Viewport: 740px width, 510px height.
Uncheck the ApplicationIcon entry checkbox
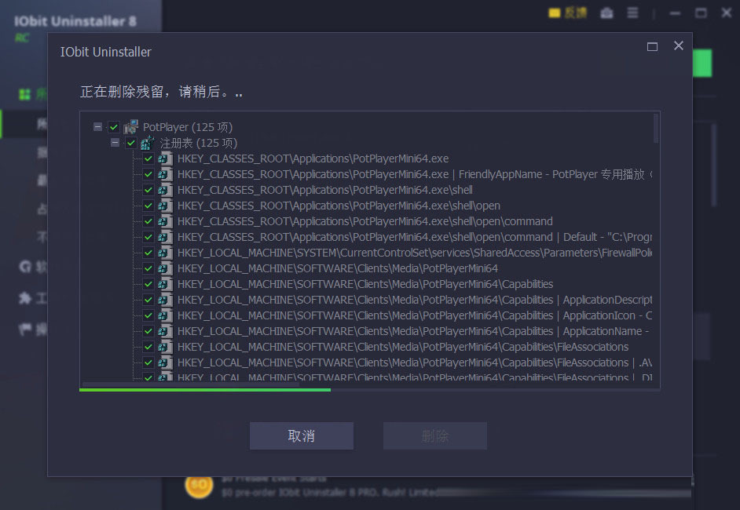[x=148, y=315]
